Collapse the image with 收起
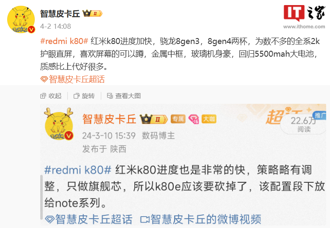 51,96
